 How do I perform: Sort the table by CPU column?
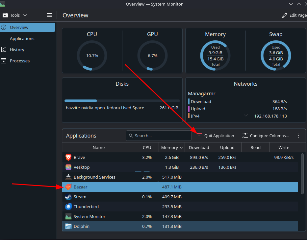(147, 147)
